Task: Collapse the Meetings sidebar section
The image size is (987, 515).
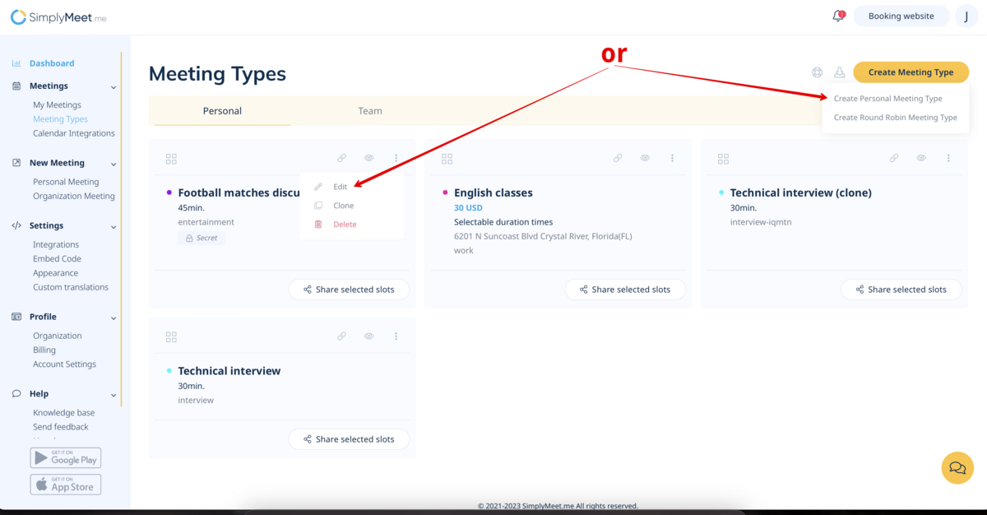Action: (x=114, y=86)
